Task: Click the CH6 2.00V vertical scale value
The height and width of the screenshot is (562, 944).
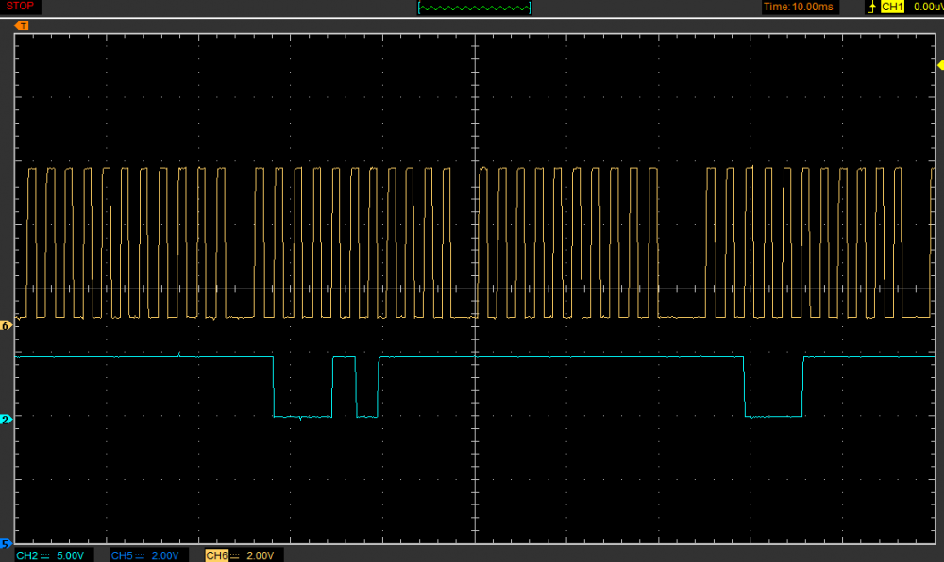Action: [x=261, y=555]
